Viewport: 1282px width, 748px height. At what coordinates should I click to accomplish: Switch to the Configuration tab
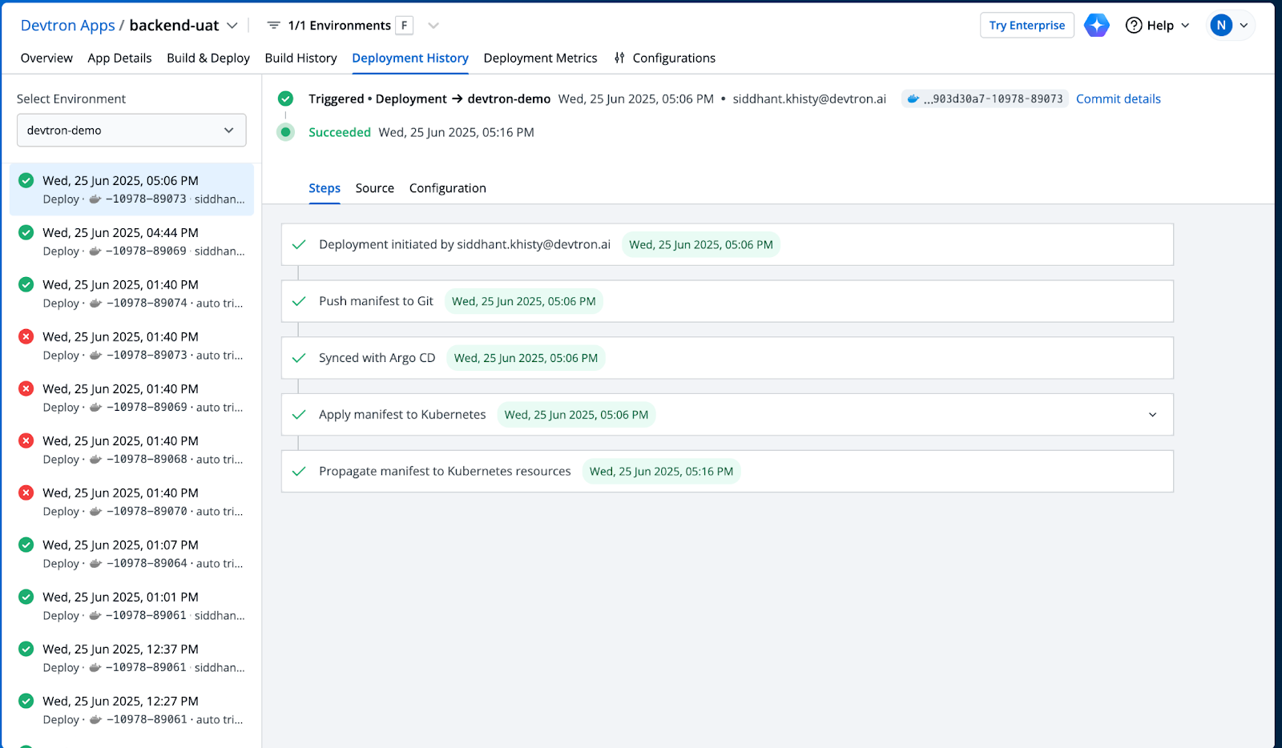pyautogui.click(x=447, y=187)
